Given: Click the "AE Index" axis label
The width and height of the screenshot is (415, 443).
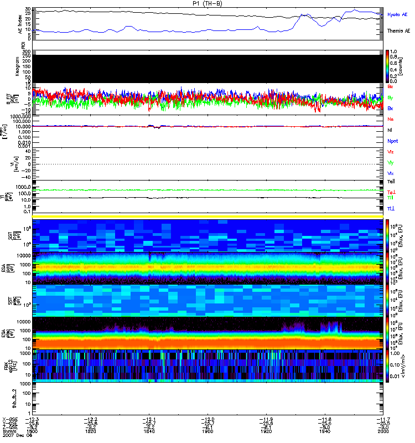Looking at the screenshot, I should (20, 24).
